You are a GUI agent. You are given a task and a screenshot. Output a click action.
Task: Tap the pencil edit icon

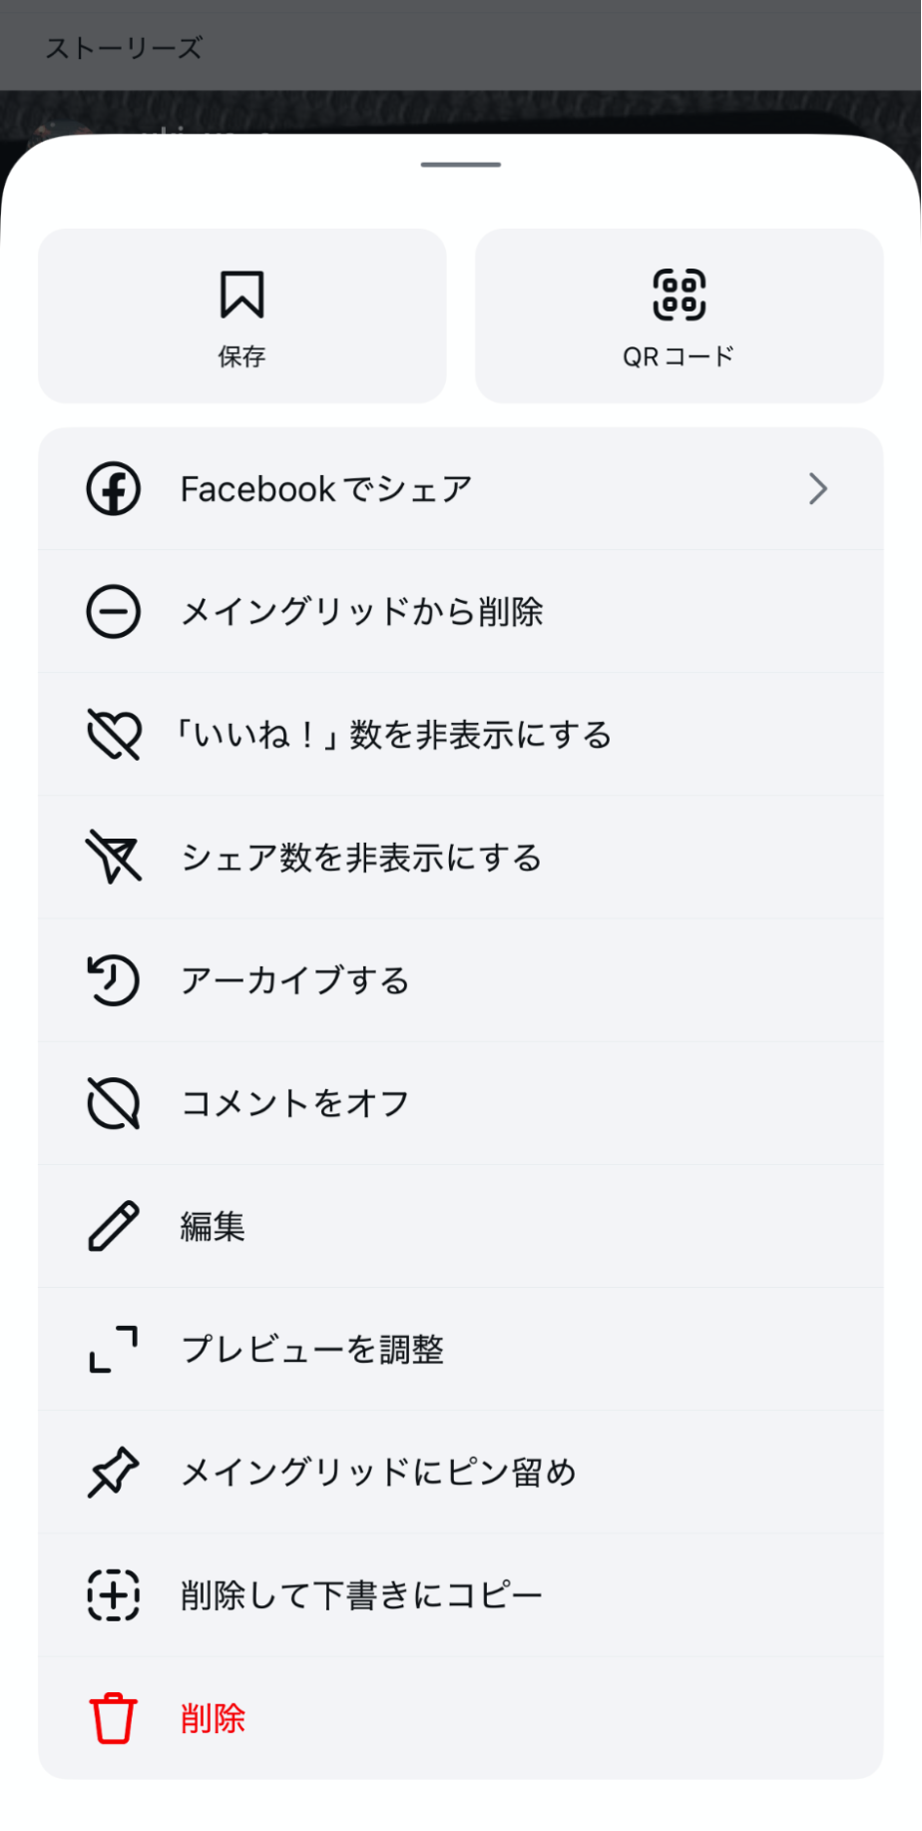[114, 1226]
